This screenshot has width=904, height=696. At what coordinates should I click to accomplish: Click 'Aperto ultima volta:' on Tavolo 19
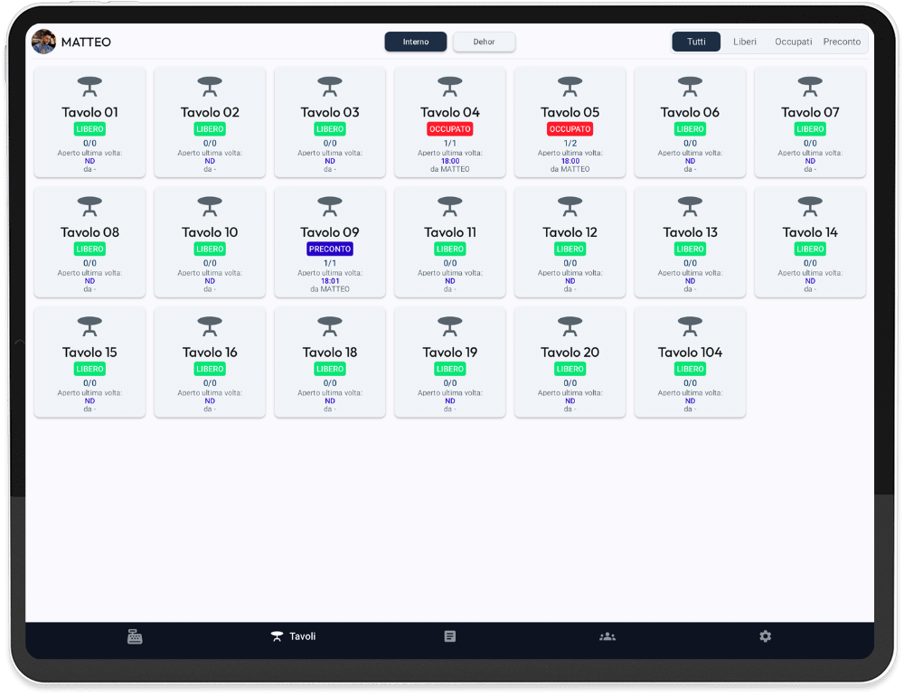[449, 392]
